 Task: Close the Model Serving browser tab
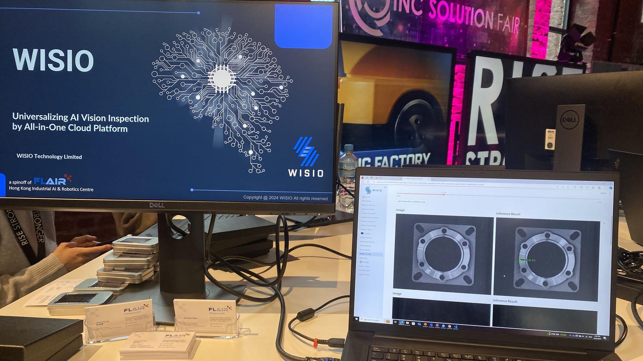pos(429,179)
